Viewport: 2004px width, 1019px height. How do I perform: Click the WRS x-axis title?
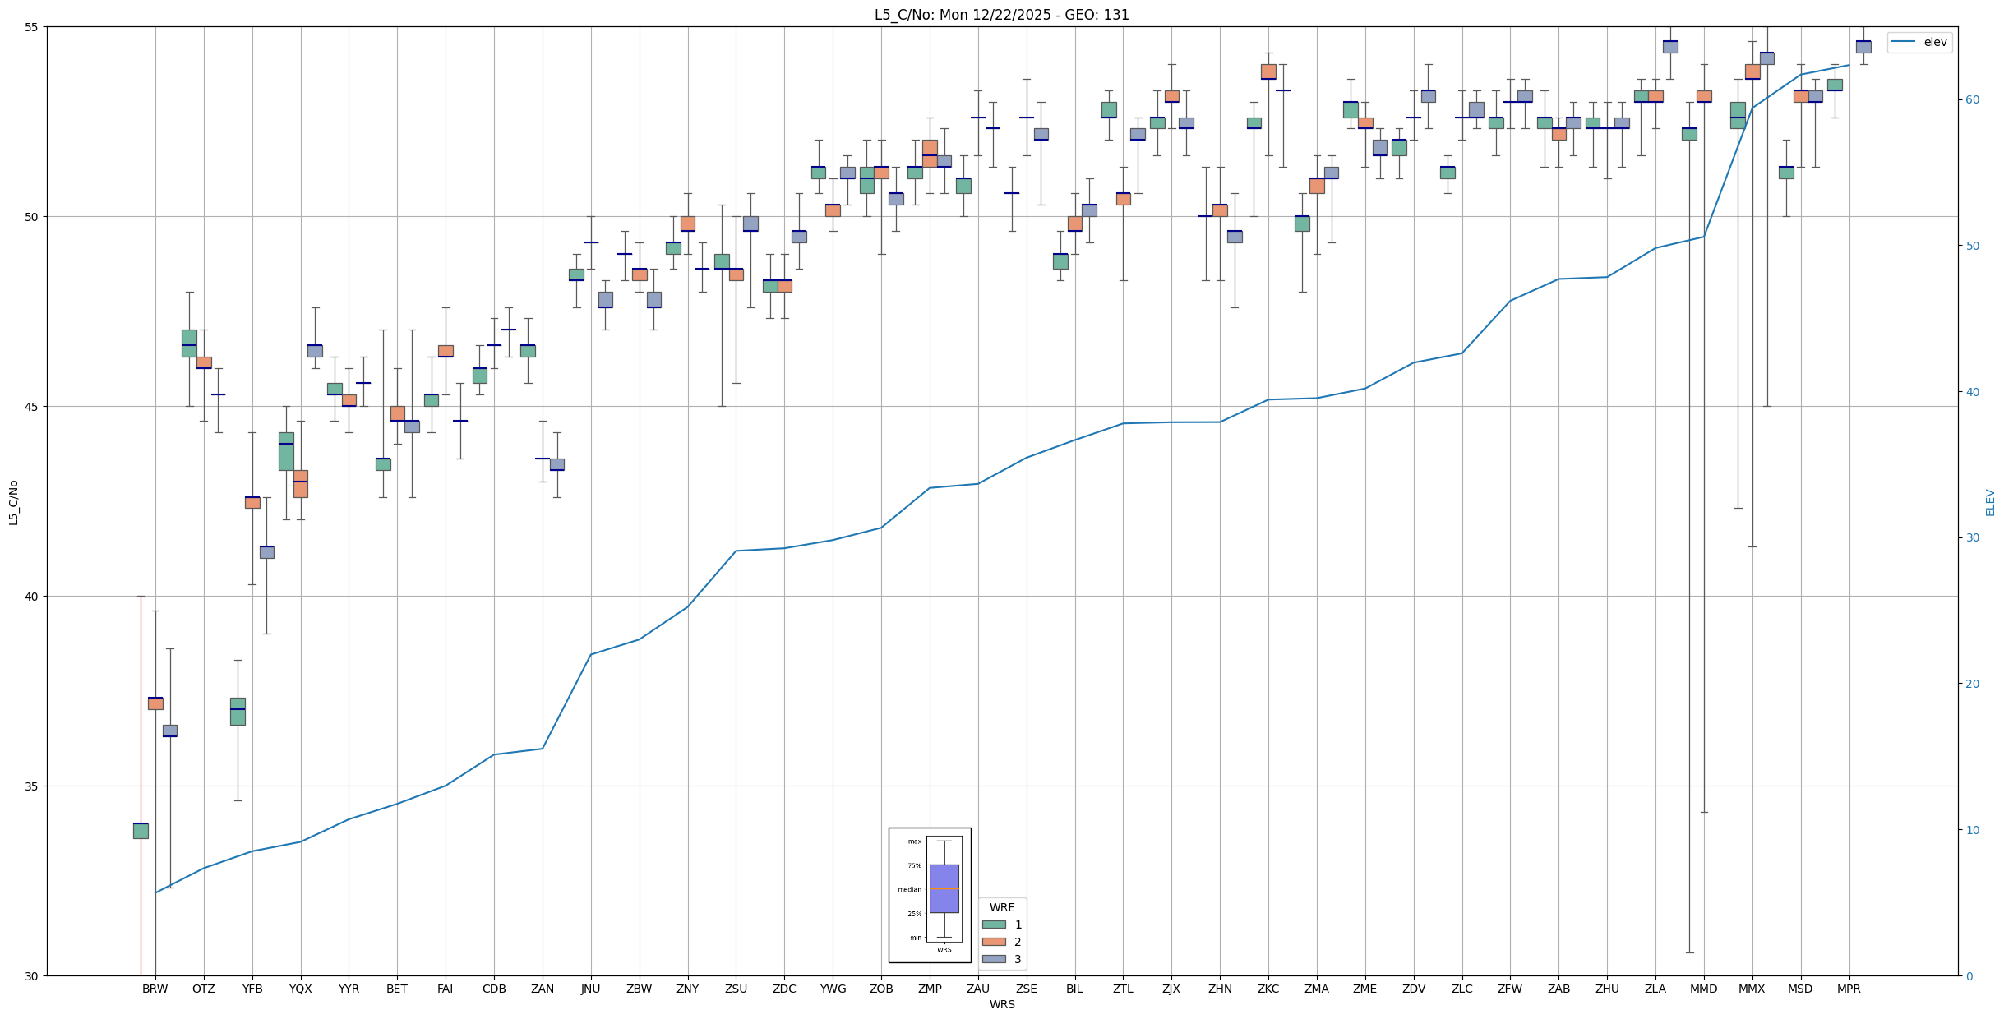(x=1001, y=1004)
